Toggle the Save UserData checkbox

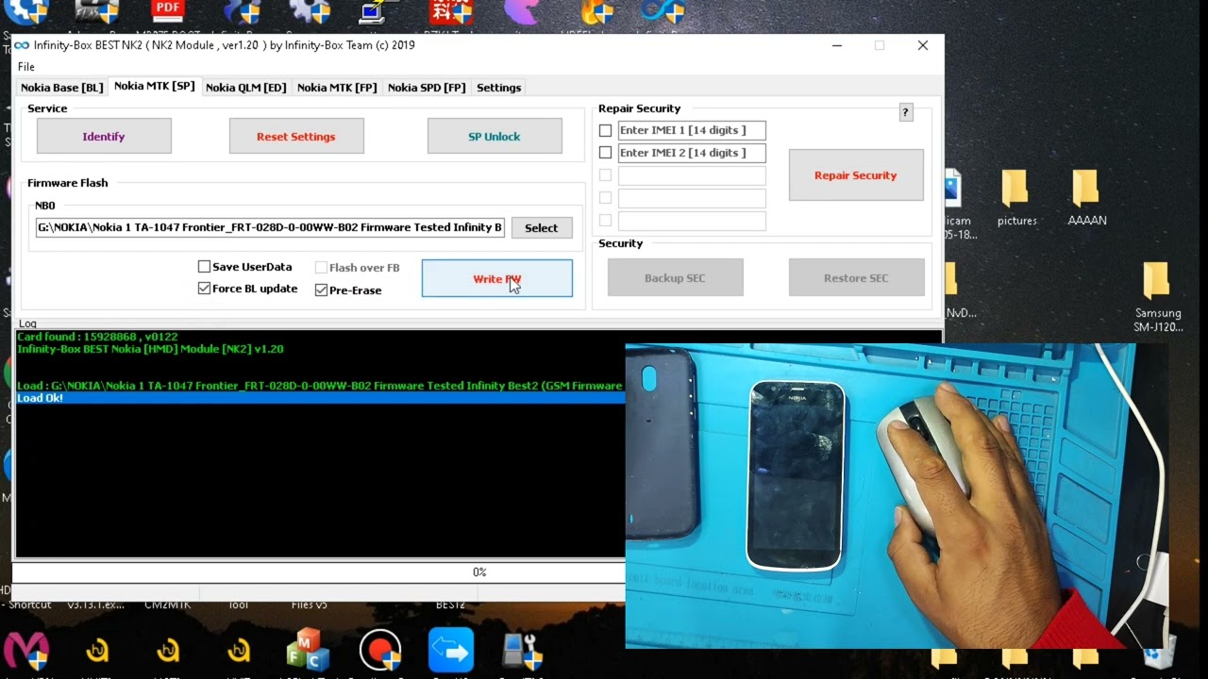pos(204,267)
